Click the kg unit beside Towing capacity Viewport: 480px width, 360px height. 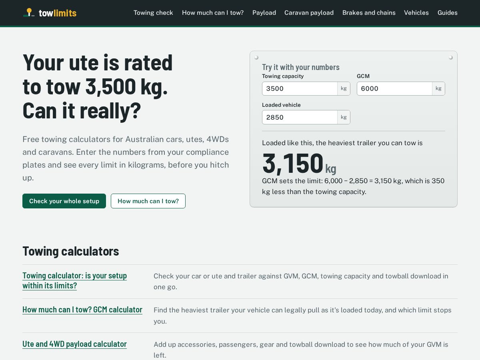pos(344,88)
